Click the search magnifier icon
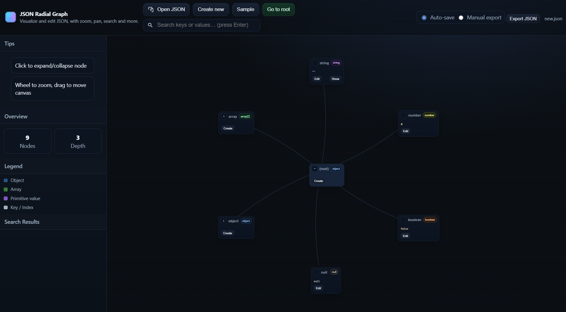 coord(150,25)
